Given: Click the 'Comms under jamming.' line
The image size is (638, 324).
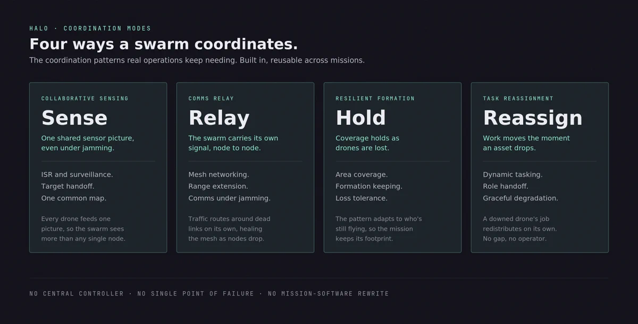Looking at the screenshot, I should pyautogui.click(x=230, y=198).
